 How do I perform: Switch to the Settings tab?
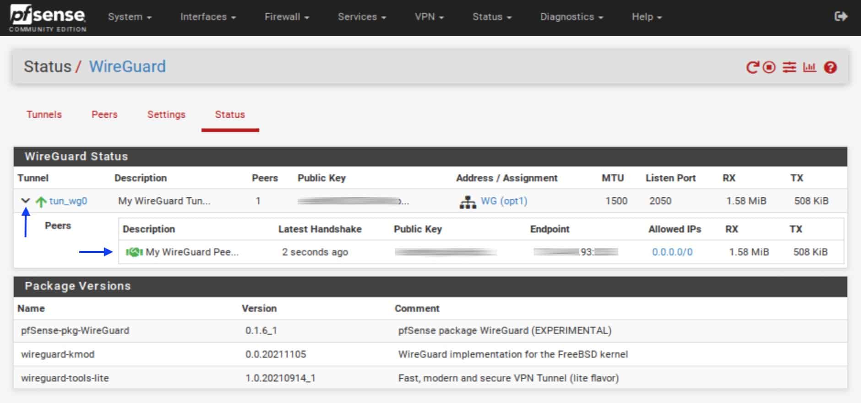(166, 114)
